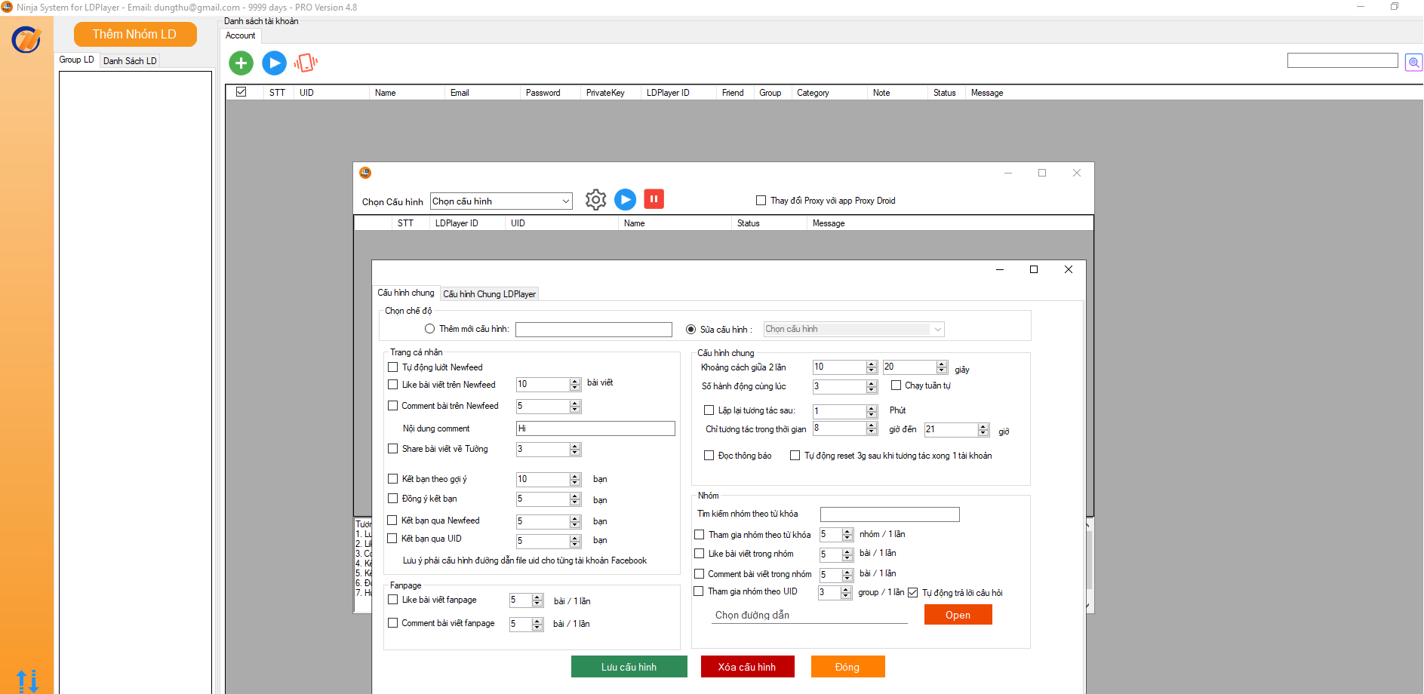Click Thêm mới cấu hình name field

click(x=594, y=330)
